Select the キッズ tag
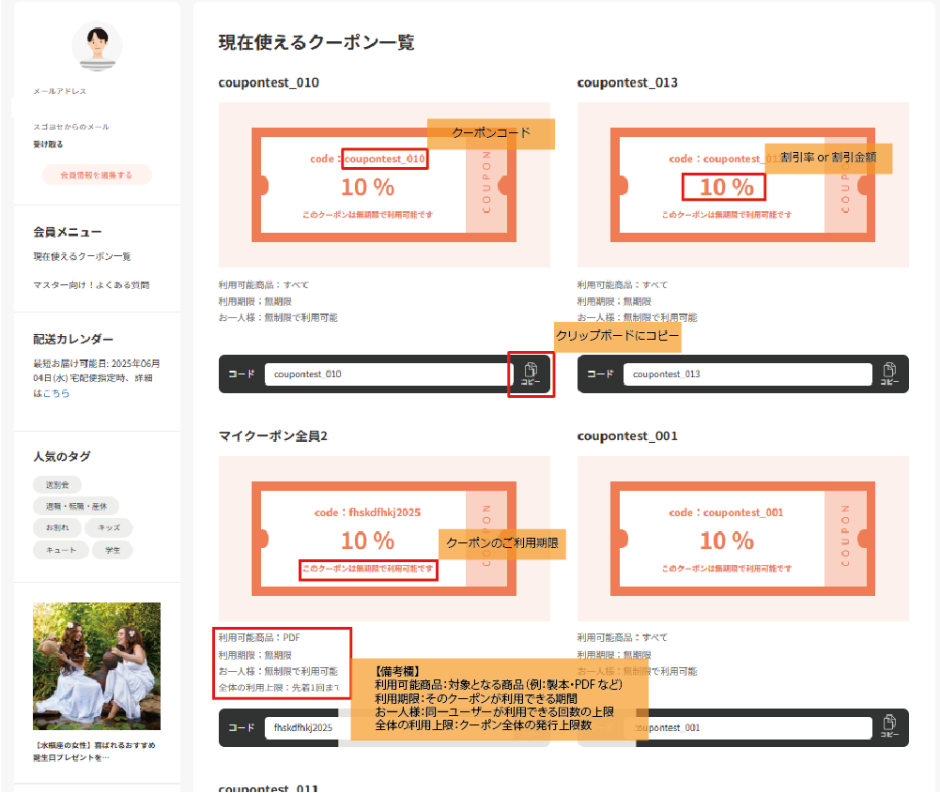Viewport: 940px width, 793px height. [107, 528]
